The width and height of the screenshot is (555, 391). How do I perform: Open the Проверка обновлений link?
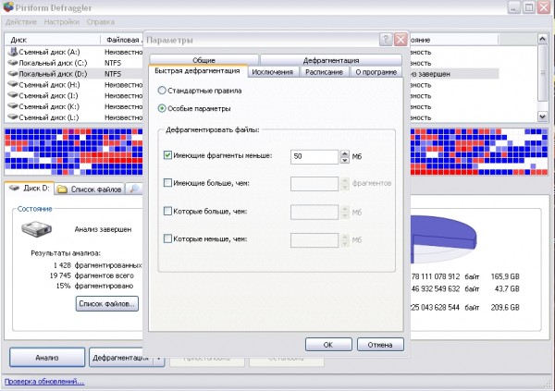[x=44, y=381]
